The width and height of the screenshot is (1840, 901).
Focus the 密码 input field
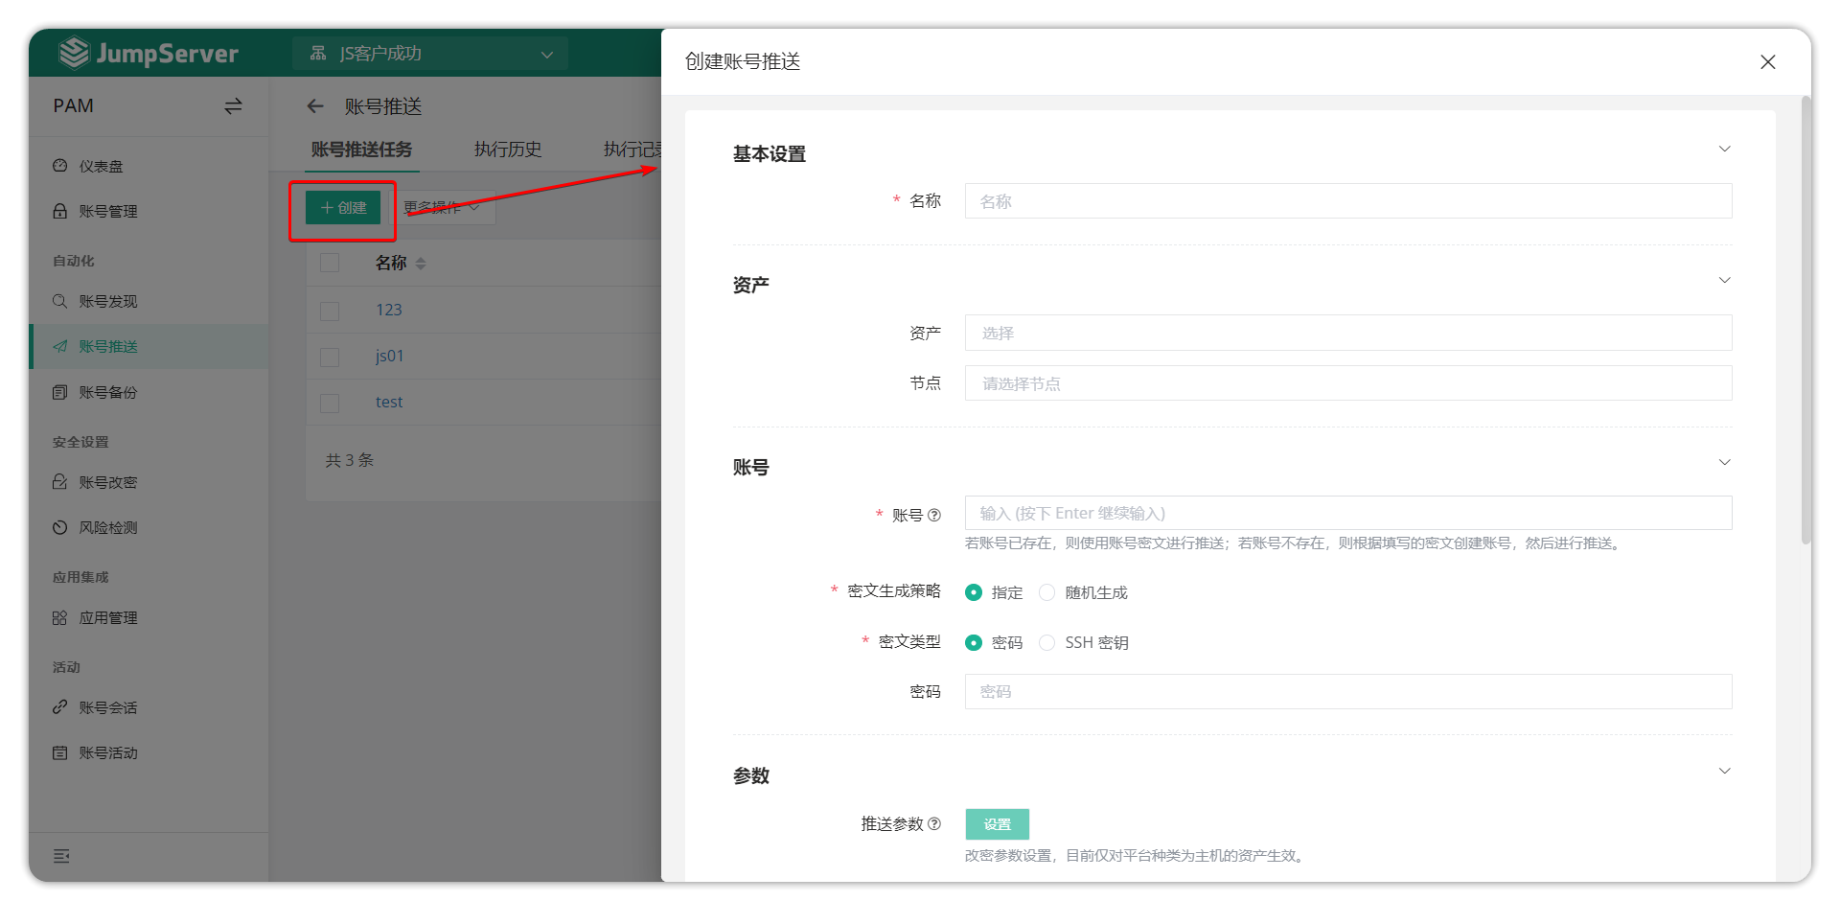(x=1348, y=691)
